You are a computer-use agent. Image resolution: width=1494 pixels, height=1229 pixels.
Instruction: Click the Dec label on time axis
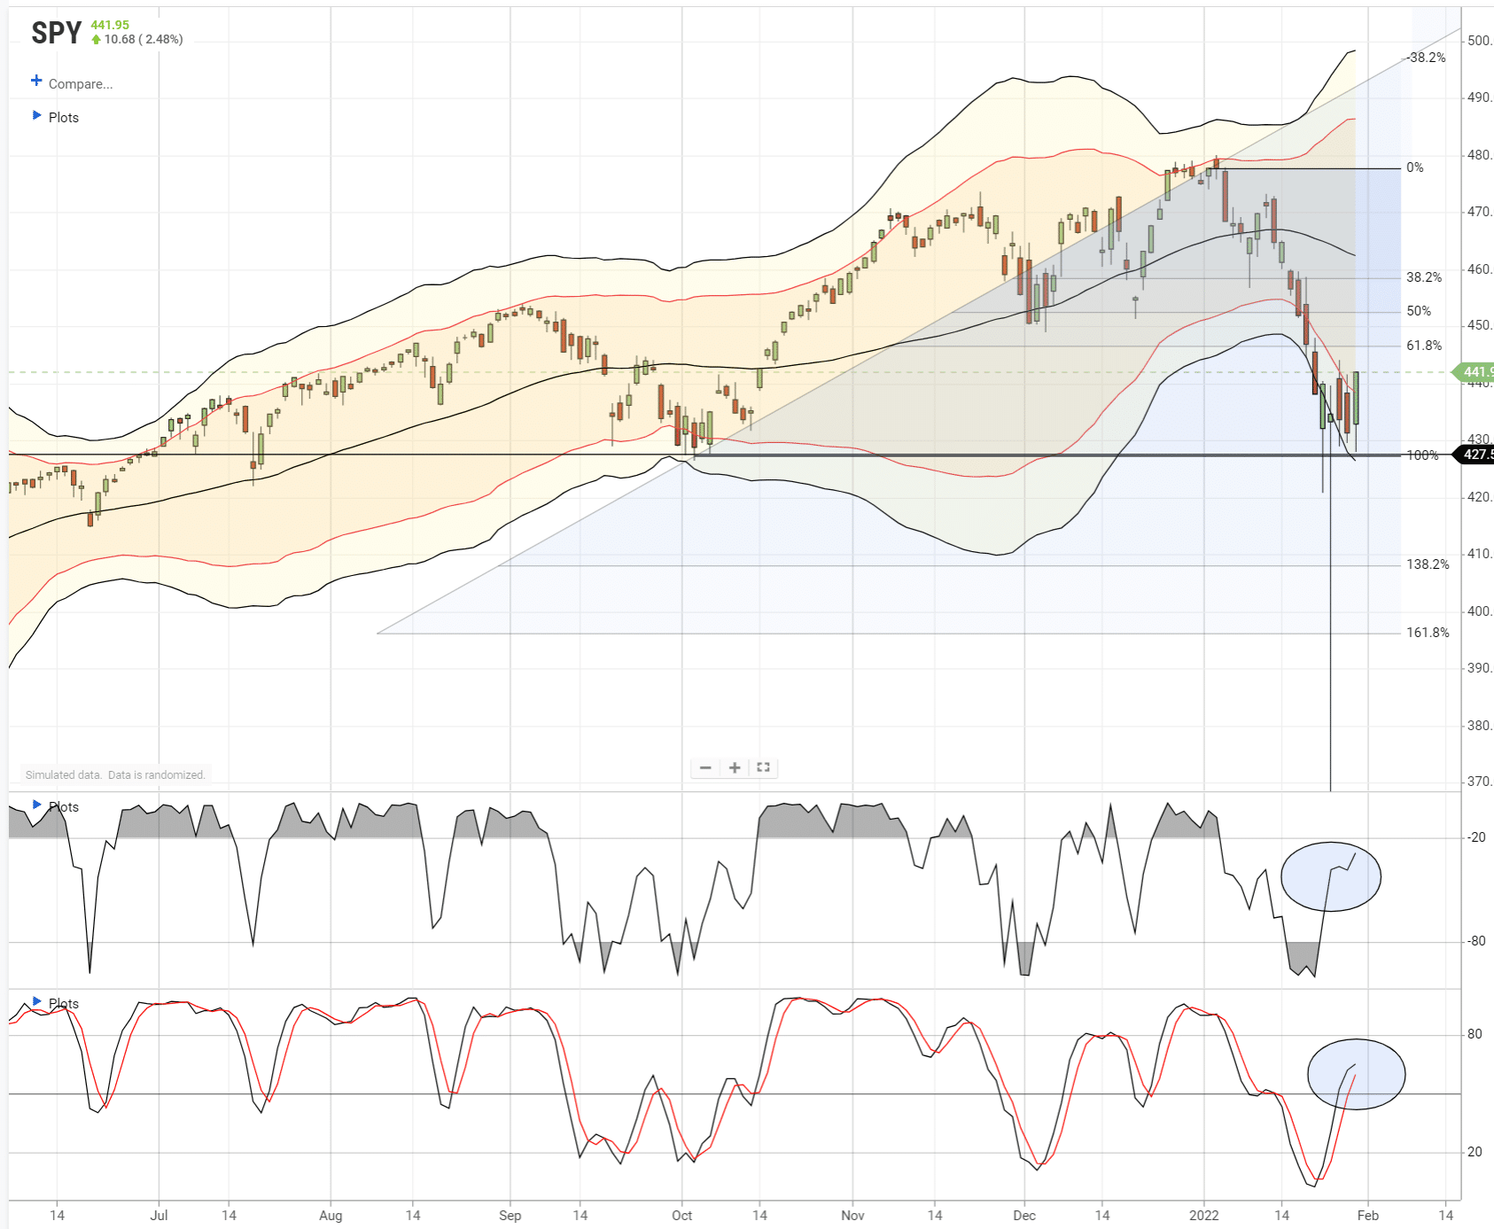[1024, 1215]
